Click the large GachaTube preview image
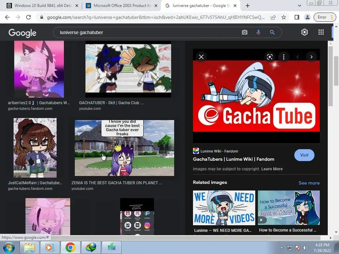The image size is (339, 254). coord(256,96)
